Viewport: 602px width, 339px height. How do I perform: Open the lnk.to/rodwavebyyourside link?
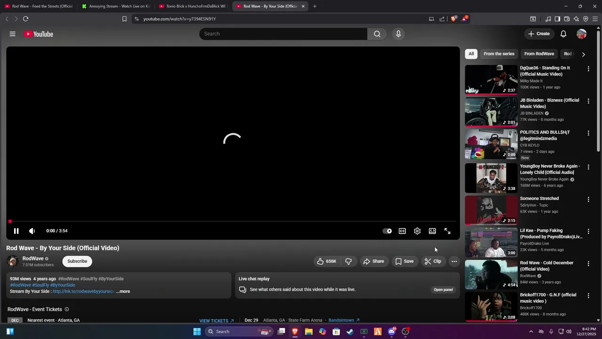click(83, 291)
